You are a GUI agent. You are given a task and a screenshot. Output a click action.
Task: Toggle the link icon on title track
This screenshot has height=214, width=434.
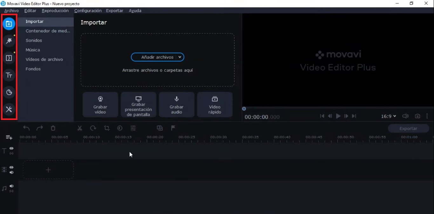pyautogui.click(x=11, y=153)
